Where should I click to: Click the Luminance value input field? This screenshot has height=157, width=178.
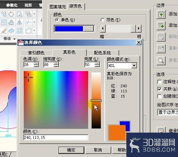pyautogui.click(x=90, y=65)
